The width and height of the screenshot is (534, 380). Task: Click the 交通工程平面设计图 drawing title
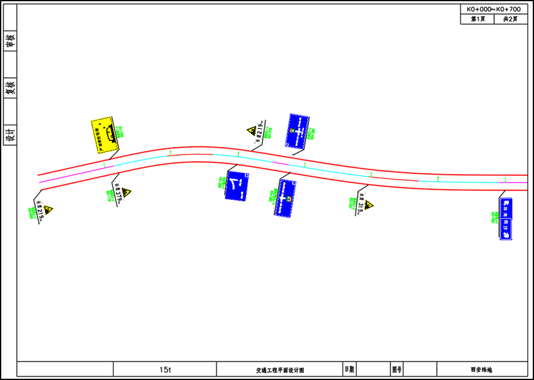pos(280,370)
